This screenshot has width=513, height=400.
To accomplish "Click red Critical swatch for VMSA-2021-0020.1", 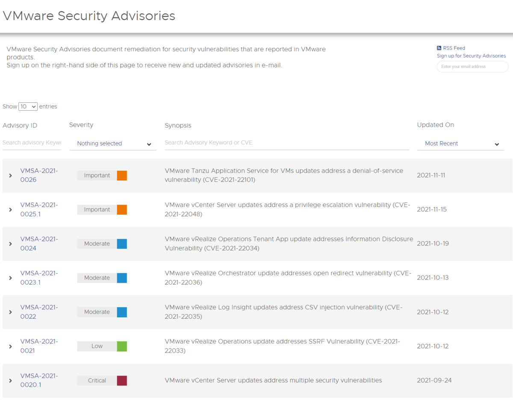I will pyautogui.click(x=122, y=381).
